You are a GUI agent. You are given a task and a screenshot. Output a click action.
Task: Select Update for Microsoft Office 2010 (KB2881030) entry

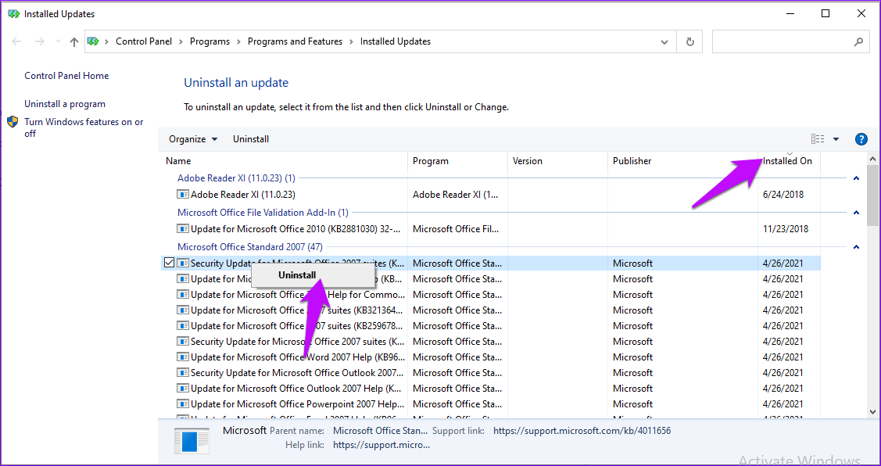[x=297, y=229]
